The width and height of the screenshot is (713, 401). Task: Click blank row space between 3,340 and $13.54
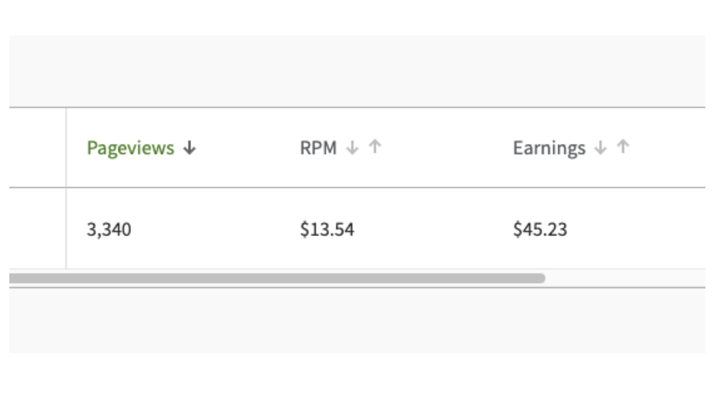pos(214,229)
